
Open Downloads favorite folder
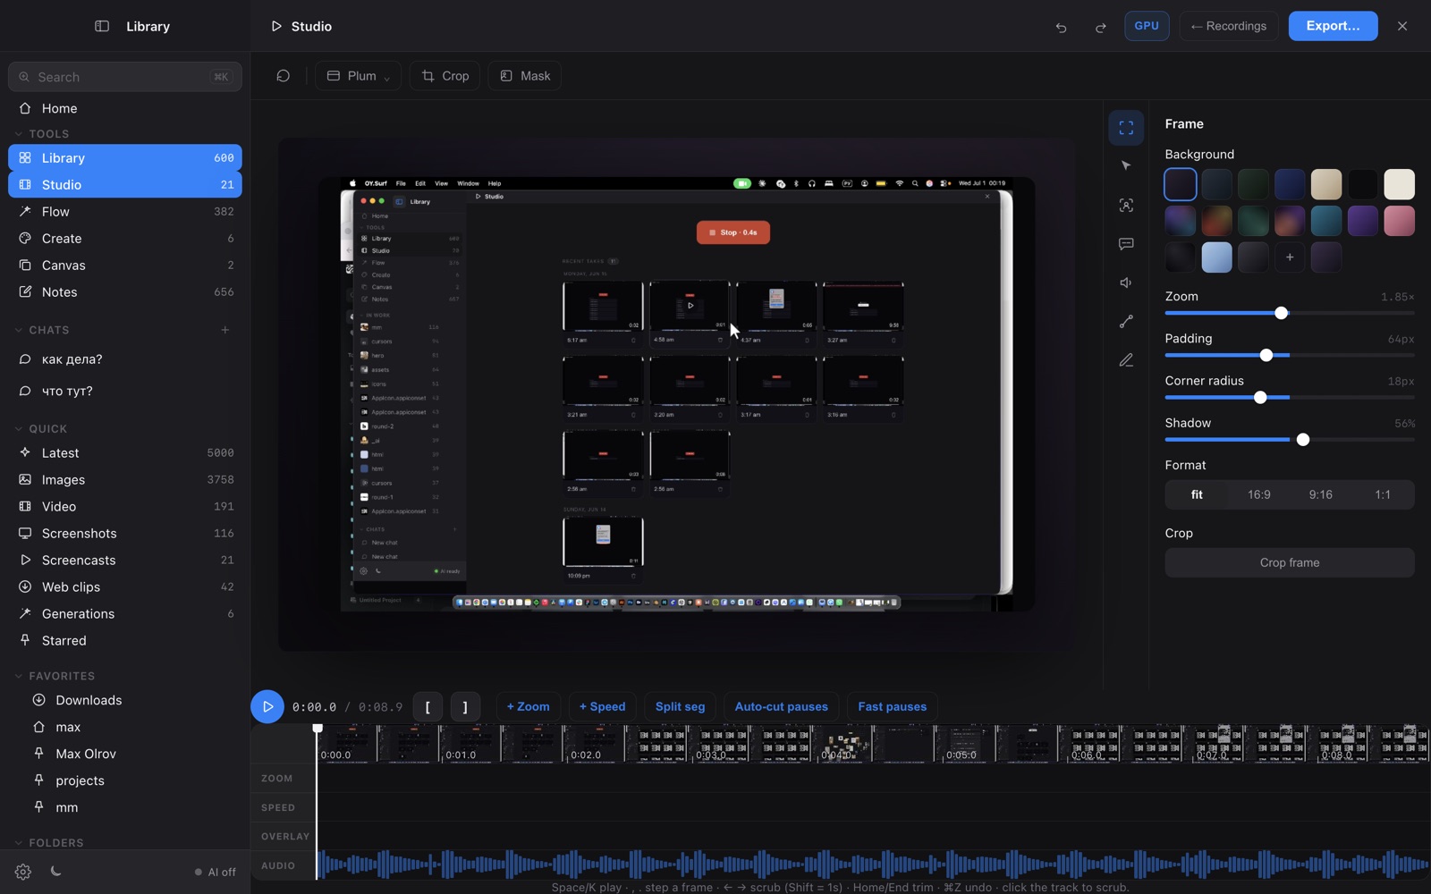(x=125, y=700)
